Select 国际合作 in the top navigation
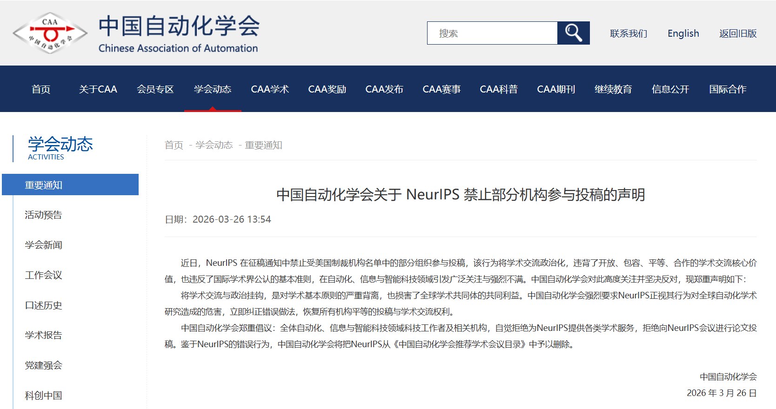Viewport: 776px width, 409px height. pos(728,89)
